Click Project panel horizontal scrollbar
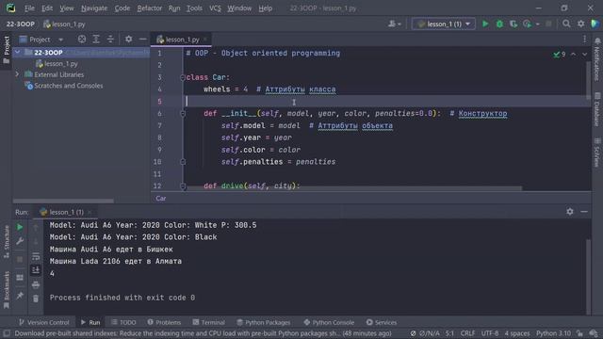Screen dimensions: 603x339 pyautogui.click(x=63, y=201)
